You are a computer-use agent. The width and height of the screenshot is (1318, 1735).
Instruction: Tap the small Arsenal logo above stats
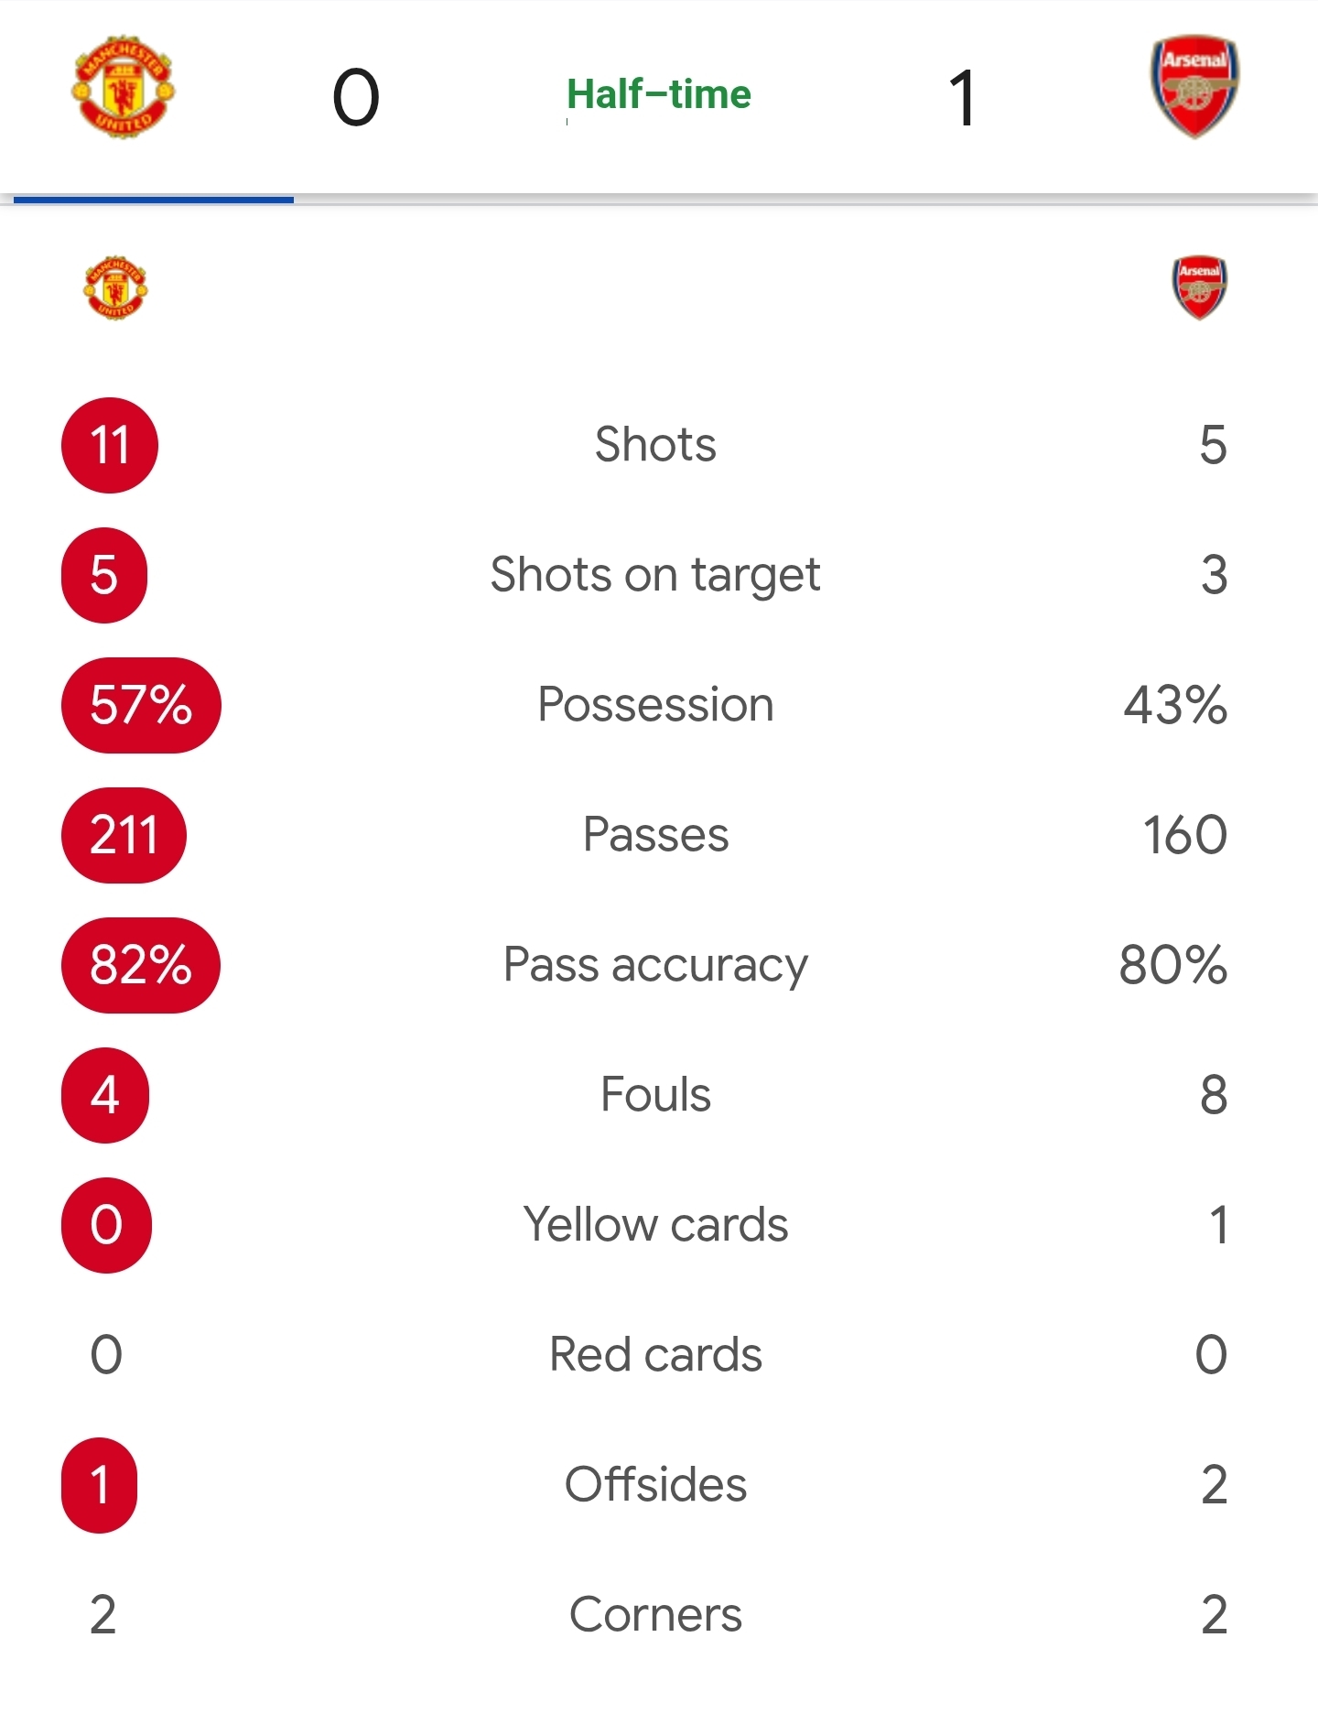pos(1200,287)
